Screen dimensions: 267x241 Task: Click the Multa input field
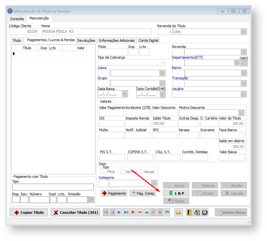(x=111, y=135)
